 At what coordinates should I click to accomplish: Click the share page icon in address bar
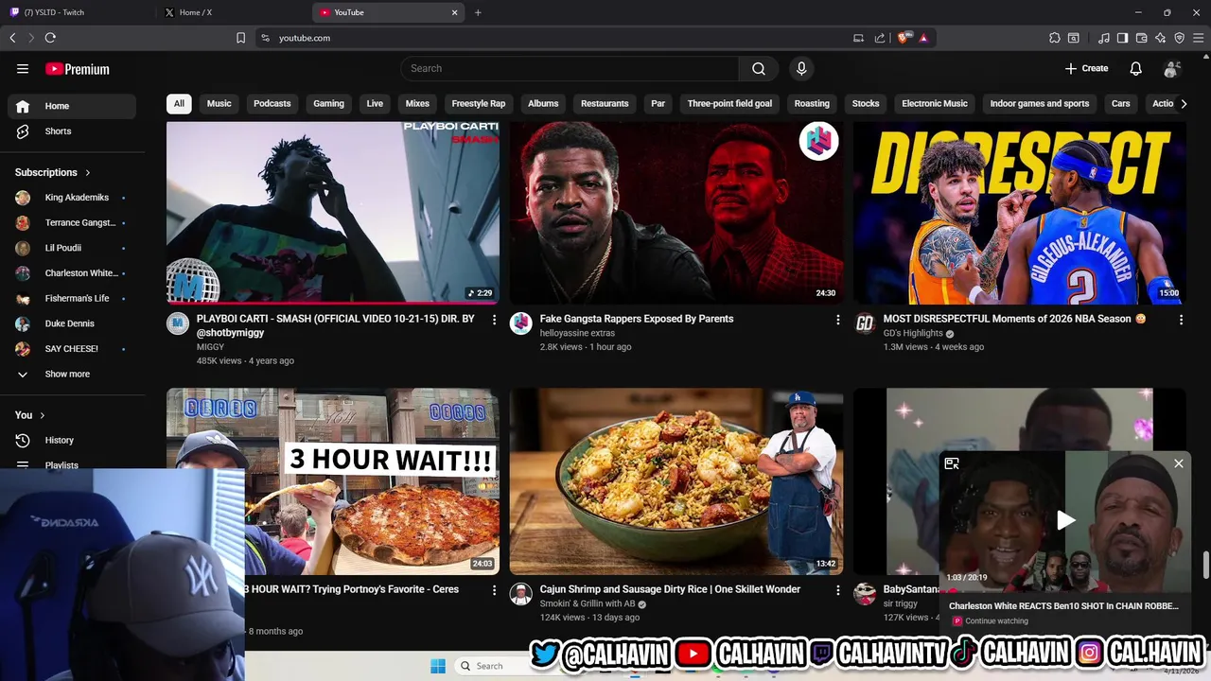pos(880,38)
